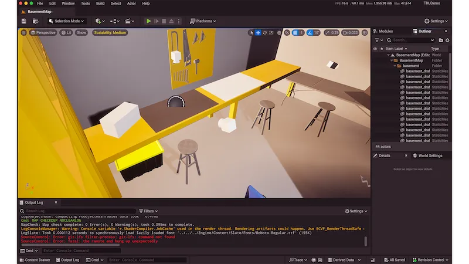Click the Output Log vertical scrollbar thumb
Viewport: 469px width, 264px height.
365,241
